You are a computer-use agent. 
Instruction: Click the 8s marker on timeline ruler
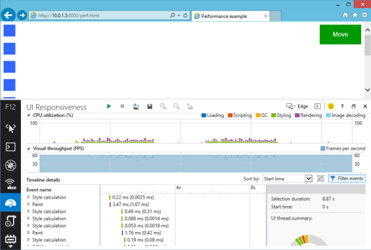click(253, 187)
